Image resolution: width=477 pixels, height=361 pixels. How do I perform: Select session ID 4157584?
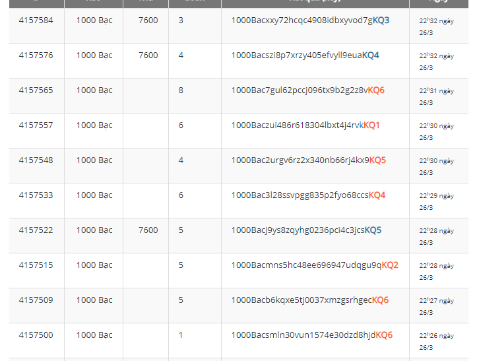(x=36, y=20)
